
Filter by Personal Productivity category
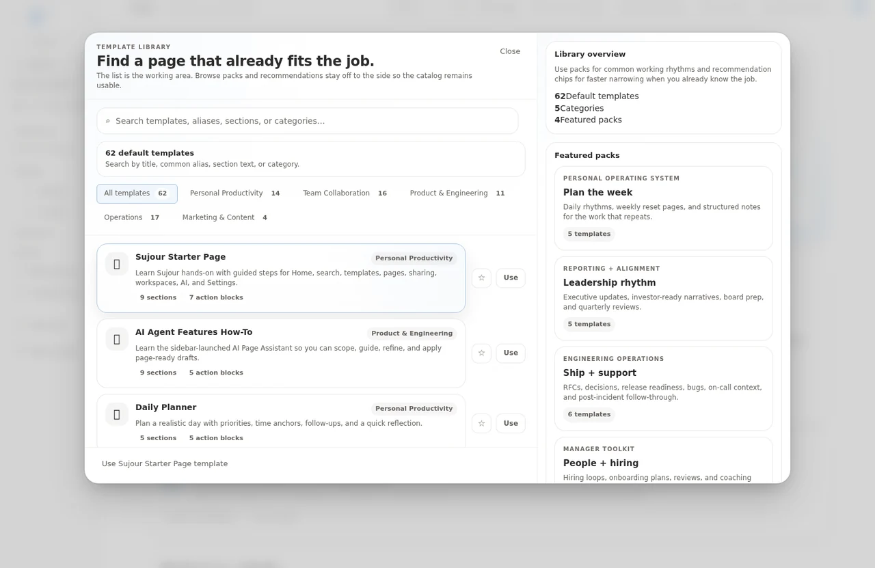(234, 193)
